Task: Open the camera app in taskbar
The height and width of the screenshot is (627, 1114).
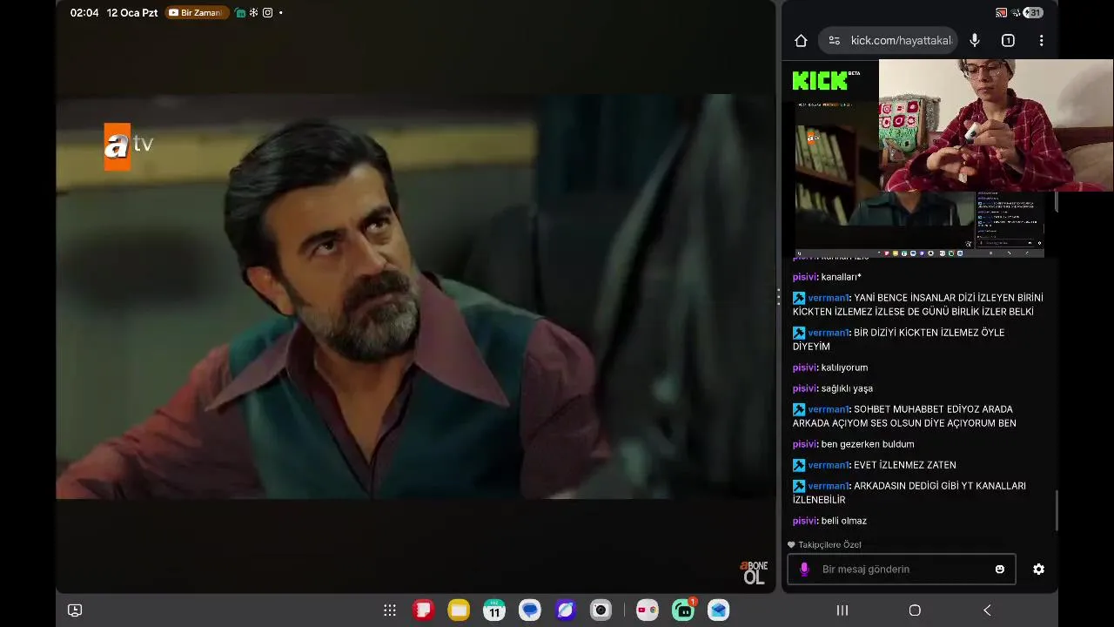Action: pos(601,610)
